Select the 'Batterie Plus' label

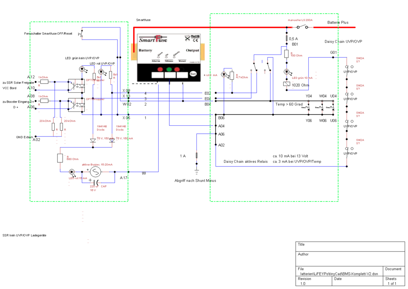click(338, 23)
